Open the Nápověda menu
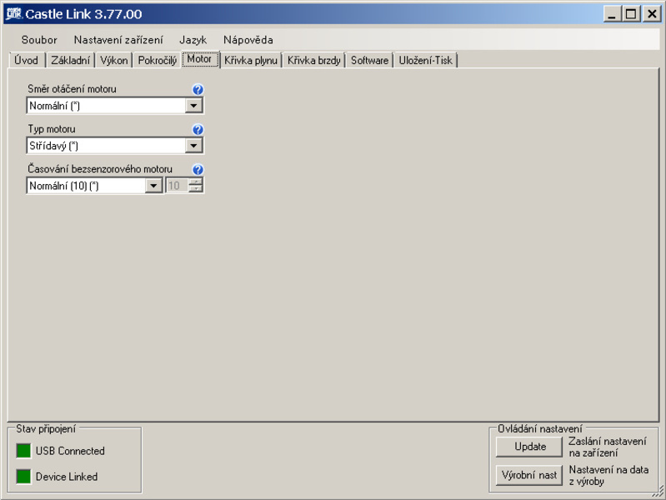 click(248, 40)
